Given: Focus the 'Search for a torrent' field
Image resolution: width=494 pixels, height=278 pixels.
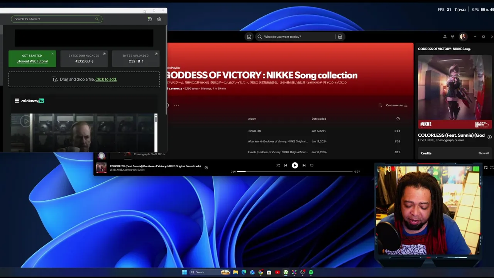Looking at the screenshot, I should point(56,19).
